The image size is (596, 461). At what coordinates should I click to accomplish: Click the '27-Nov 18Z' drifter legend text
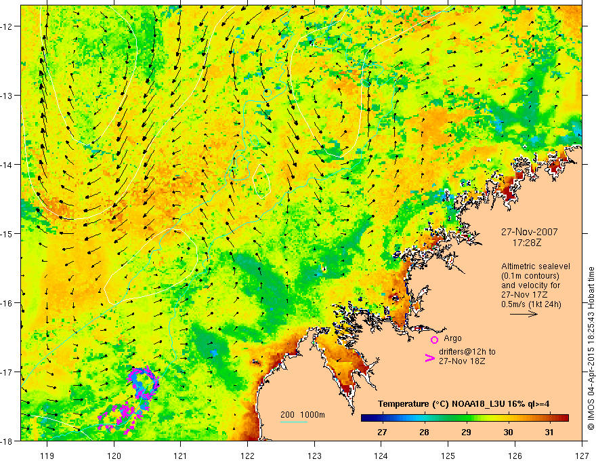(462, 361)
